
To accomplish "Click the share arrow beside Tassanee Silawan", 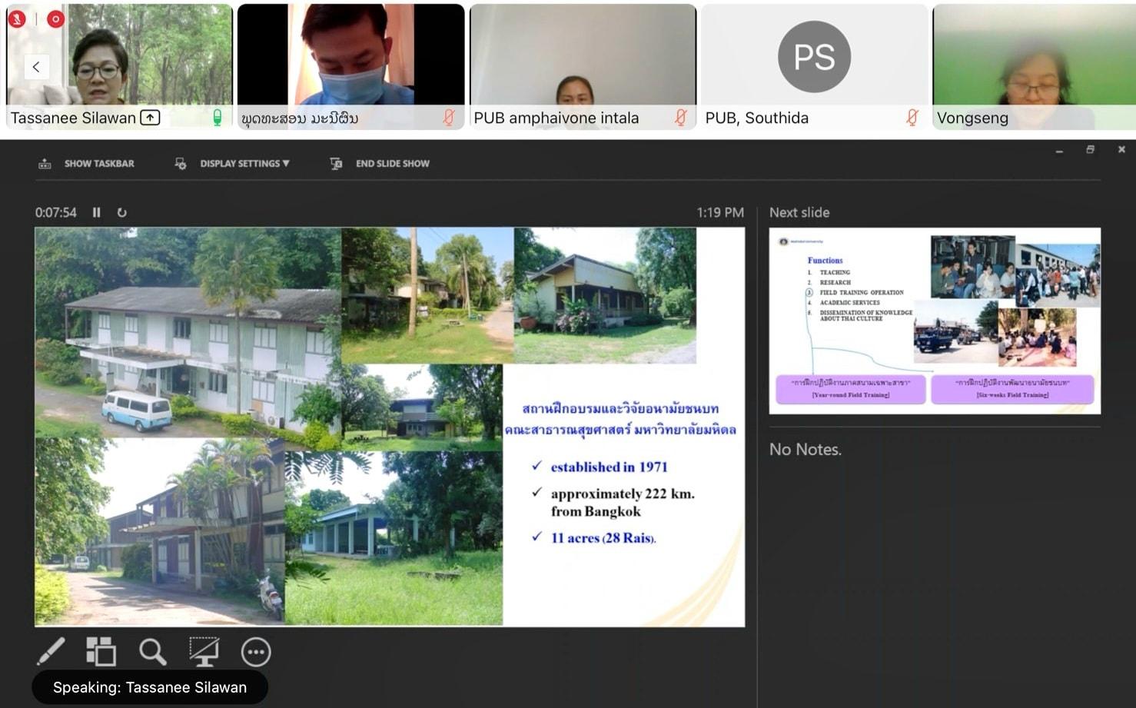I will click(151, 118).
